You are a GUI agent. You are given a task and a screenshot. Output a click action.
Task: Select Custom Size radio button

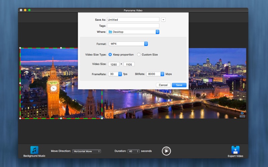(139, 54)
